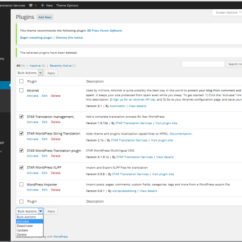The height and width of the screenshot is (242, 242).
Task: View details for Akismet
Action: pyautogui.click(x=138, y=106)
